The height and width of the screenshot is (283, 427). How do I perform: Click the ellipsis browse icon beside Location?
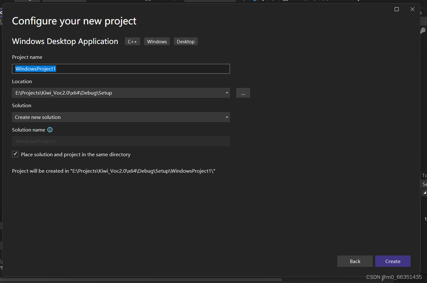pos(243,93)
